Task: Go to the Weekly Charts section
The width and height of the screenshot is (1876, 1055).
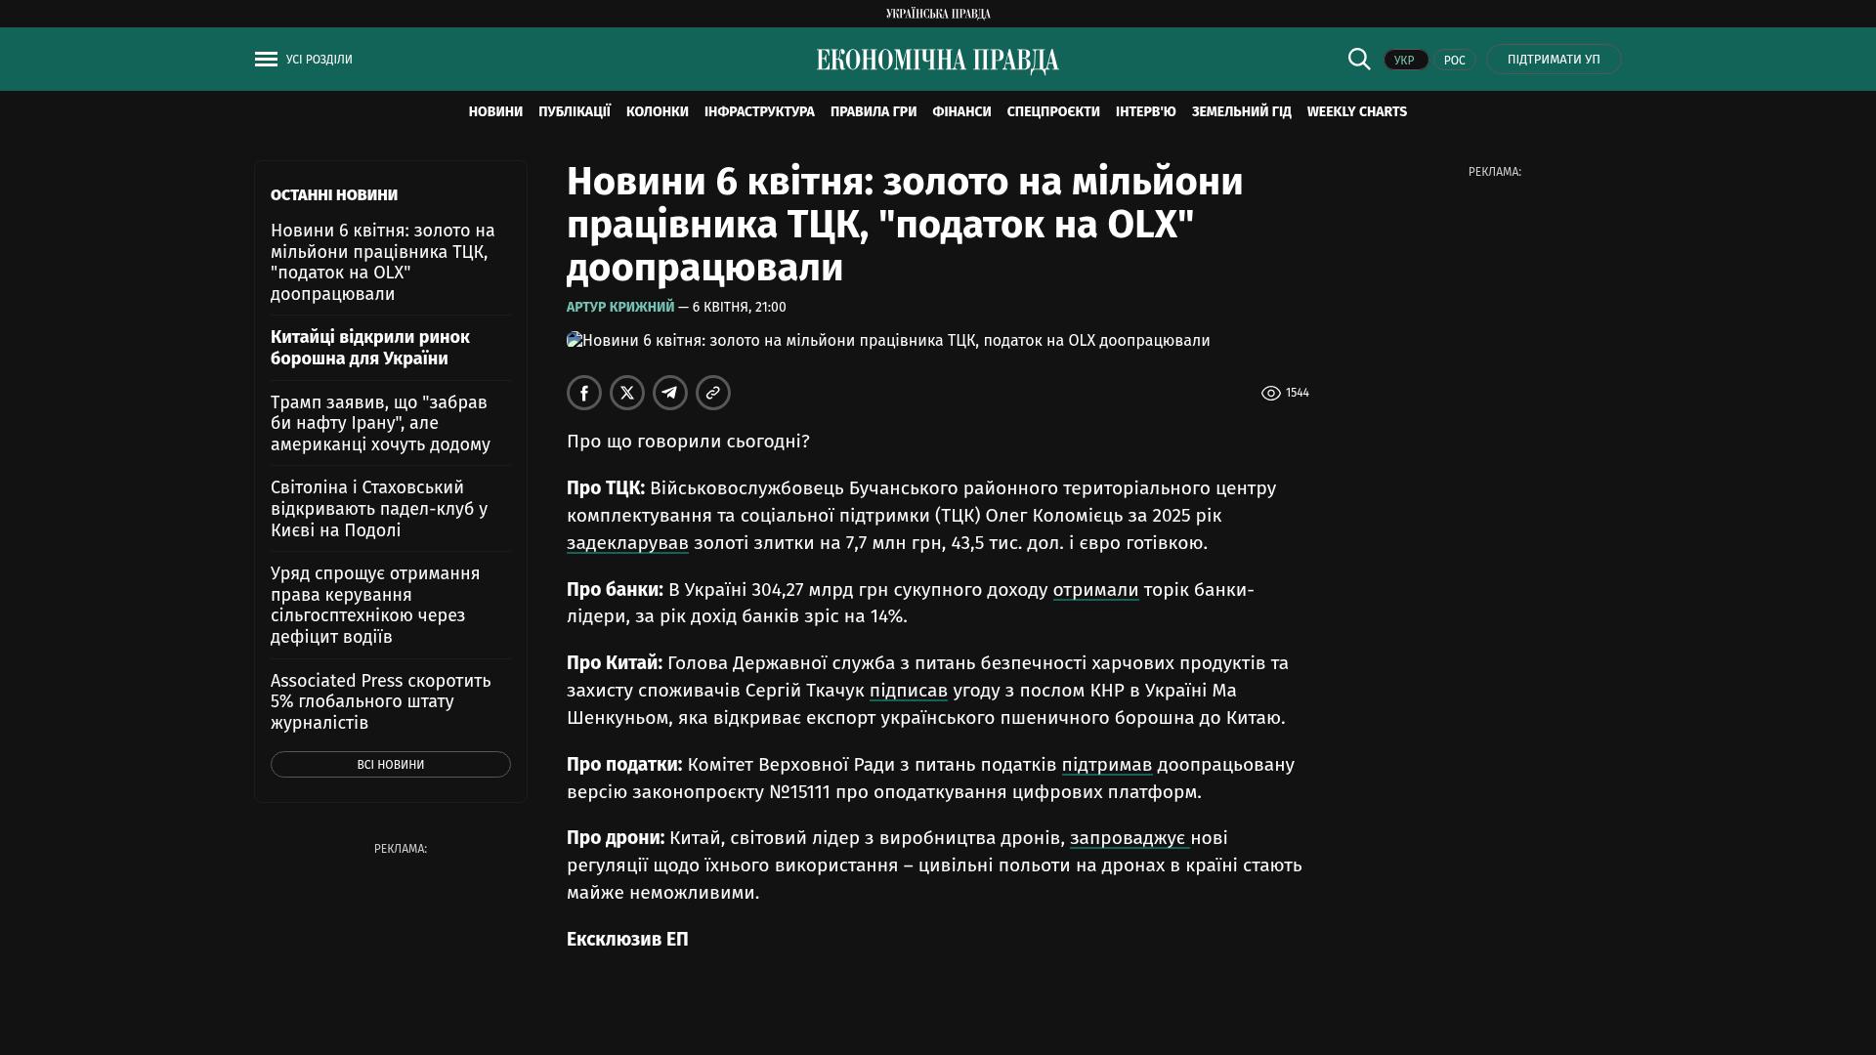Action: pyautogui.click(x=1356, y=112)
